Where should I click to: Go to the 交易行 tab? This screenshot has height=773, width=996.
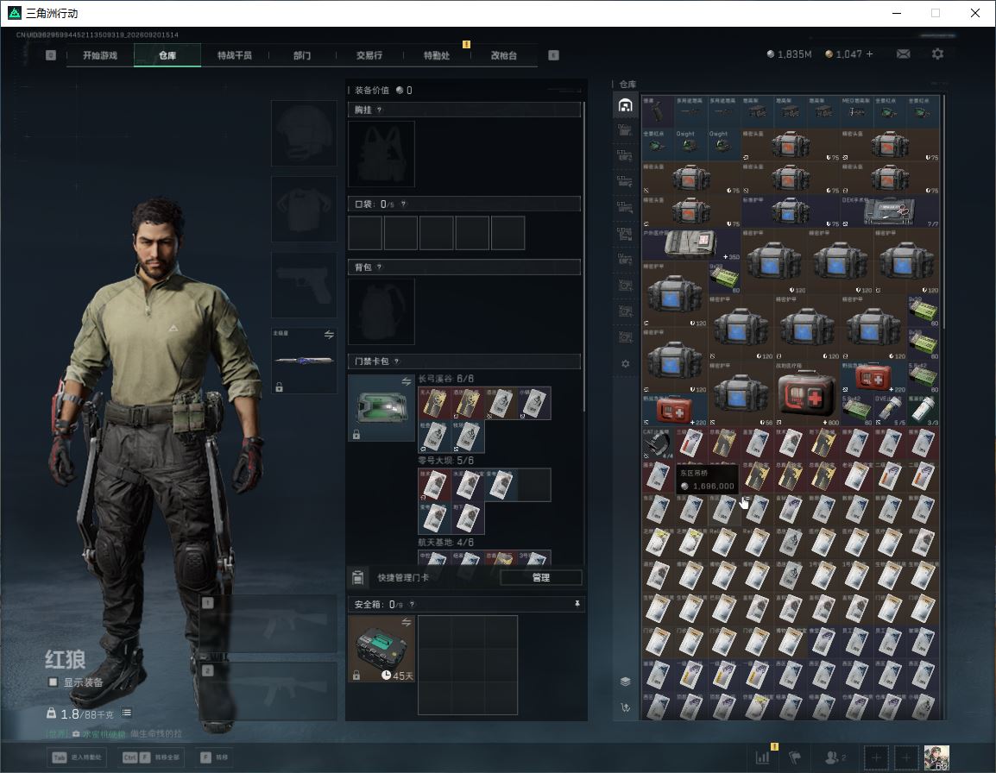[x=369, y=55]
